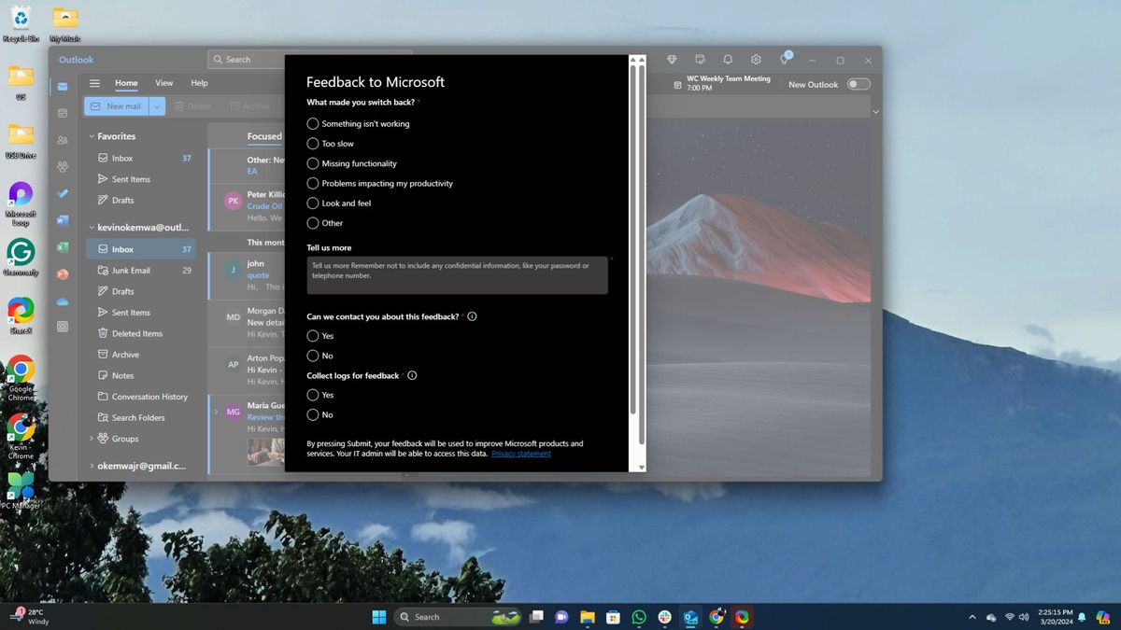
Task: Choose Too slow as switch-back reason
Action: tap(313, 143)
